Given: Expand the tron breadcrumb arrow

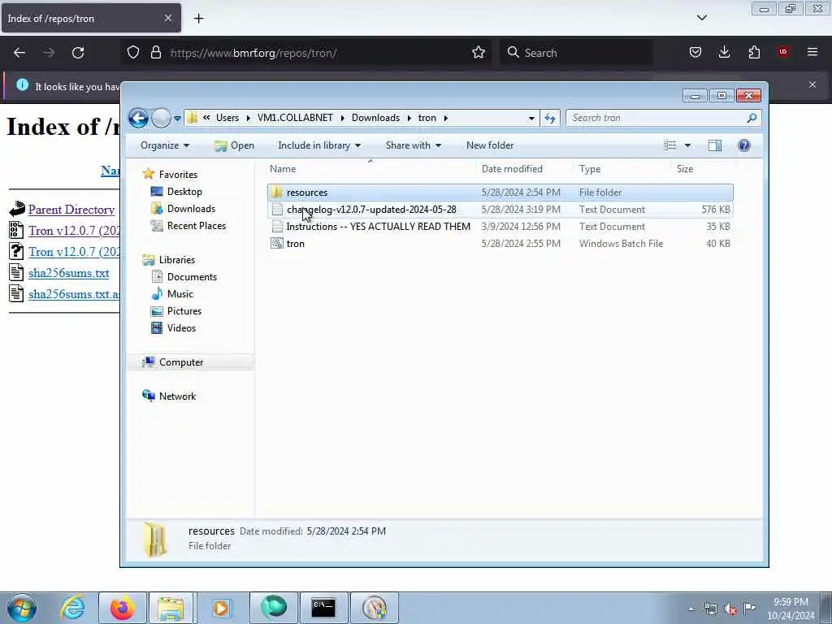Looking at the screenshot, I should pos(446,119).
